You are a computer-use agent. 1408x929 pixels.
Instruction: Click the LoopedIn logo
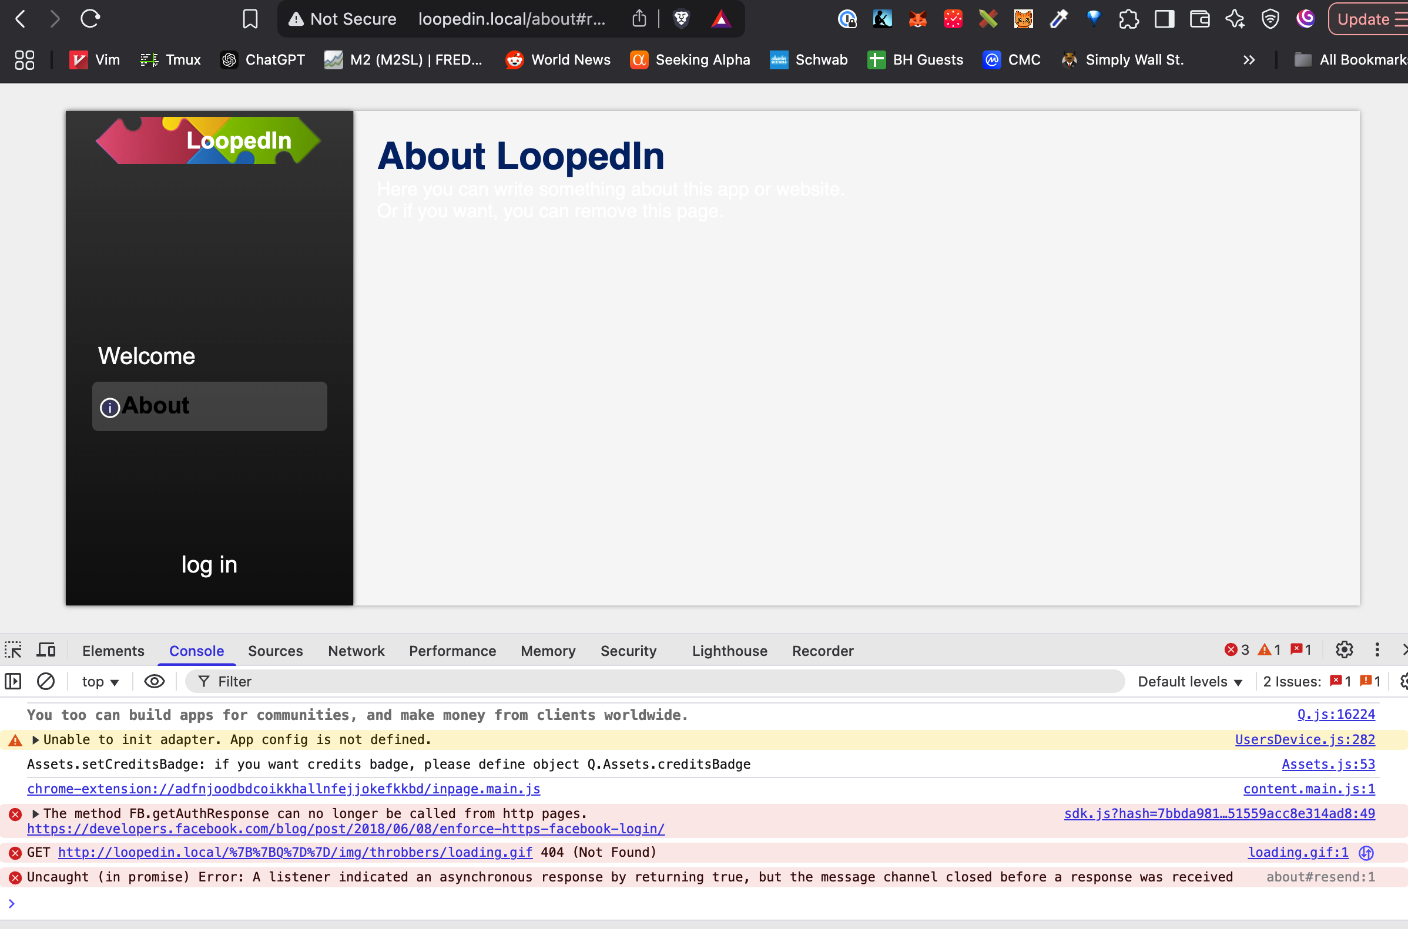pyautogui.click(x=208, y=140)
